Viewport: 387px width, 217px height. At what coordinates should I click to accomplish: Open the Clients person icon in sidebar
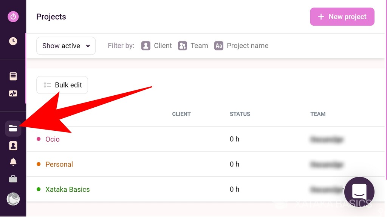point(13,146)
